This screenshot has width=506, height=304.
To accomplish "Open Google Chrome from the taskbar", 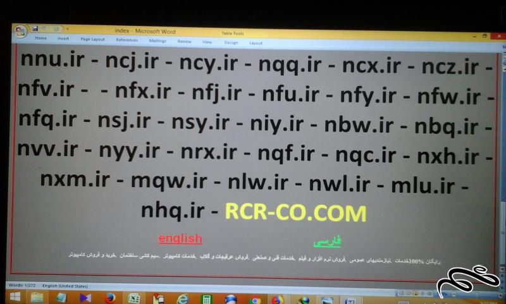I will click(x=255, y=300).
